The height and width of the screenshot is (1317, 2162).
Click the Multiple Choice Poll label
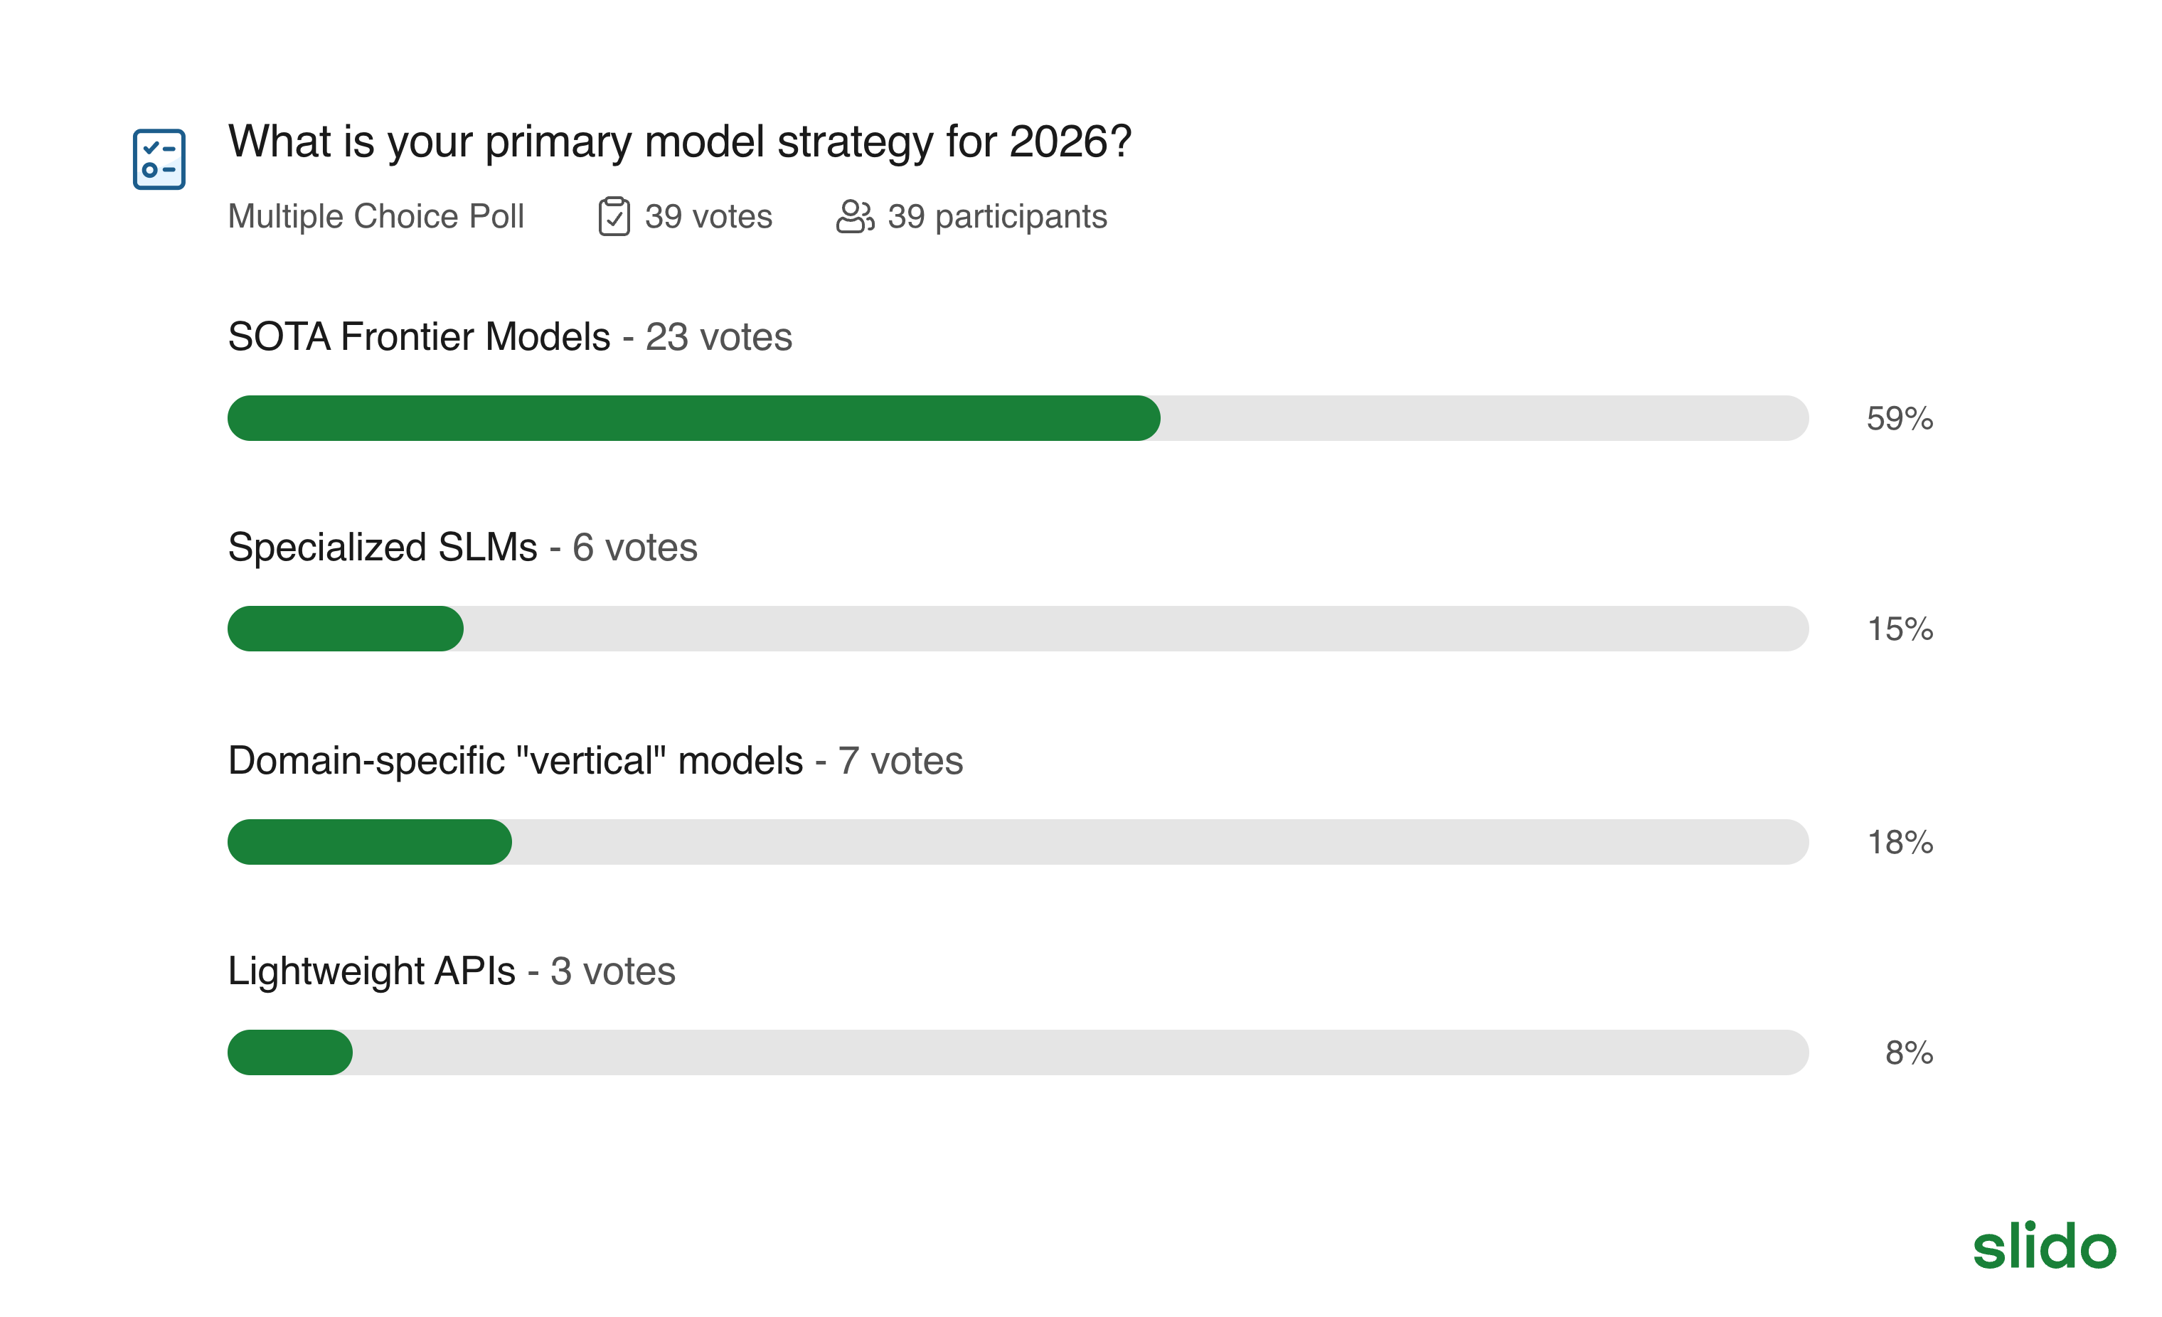click(376, 217)
